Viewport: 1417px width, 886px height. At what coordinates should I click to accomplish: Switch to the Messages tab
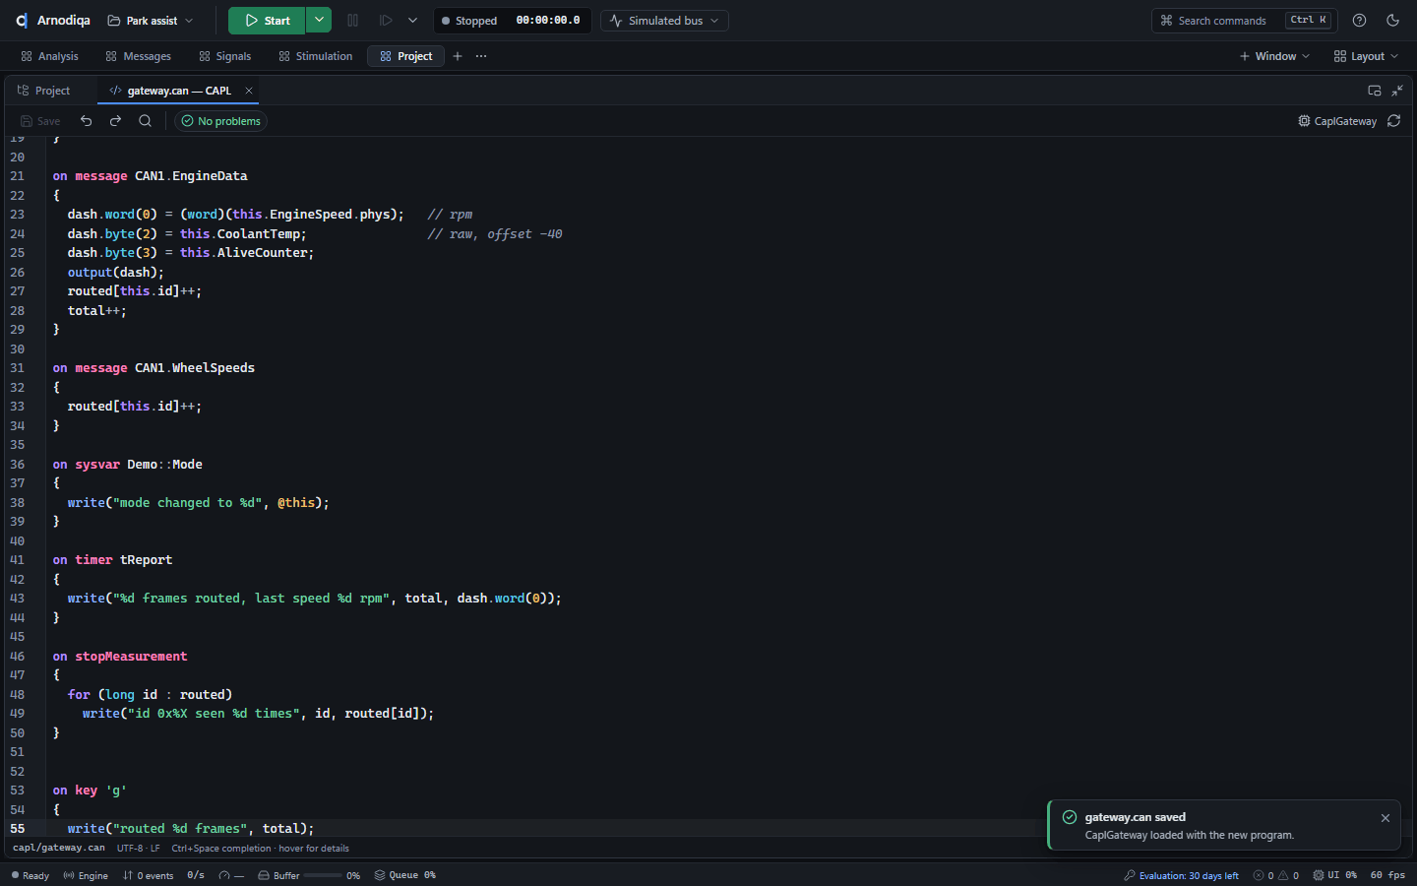point(139,56)
